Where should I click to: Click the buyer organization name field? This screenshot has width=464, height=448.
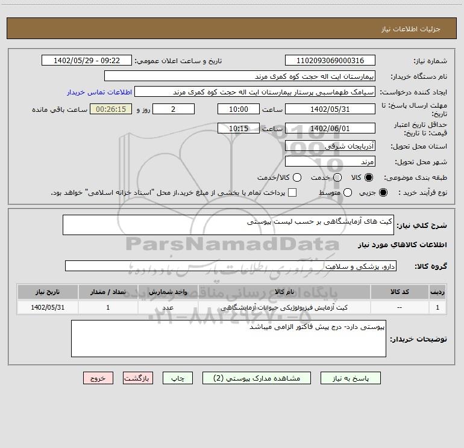[x=240, y=76]
